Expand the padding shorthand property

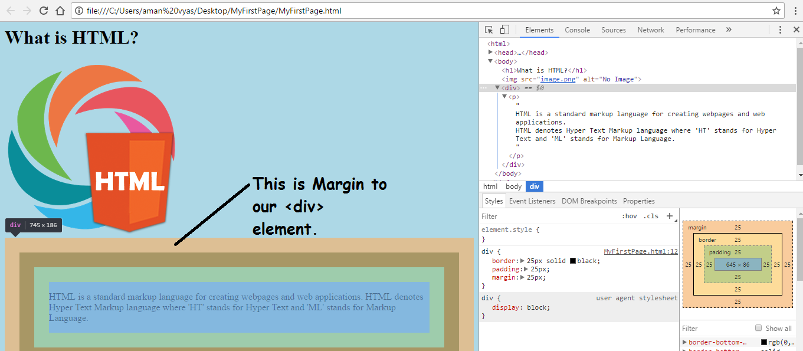click(526, 269)
